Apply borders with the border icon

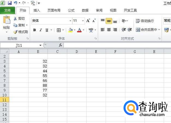[59, 30]
